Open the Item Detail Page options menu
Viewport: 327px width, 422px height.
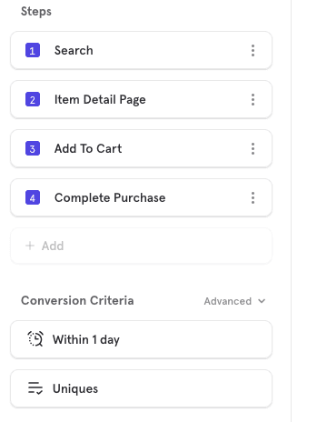(253, 99)
